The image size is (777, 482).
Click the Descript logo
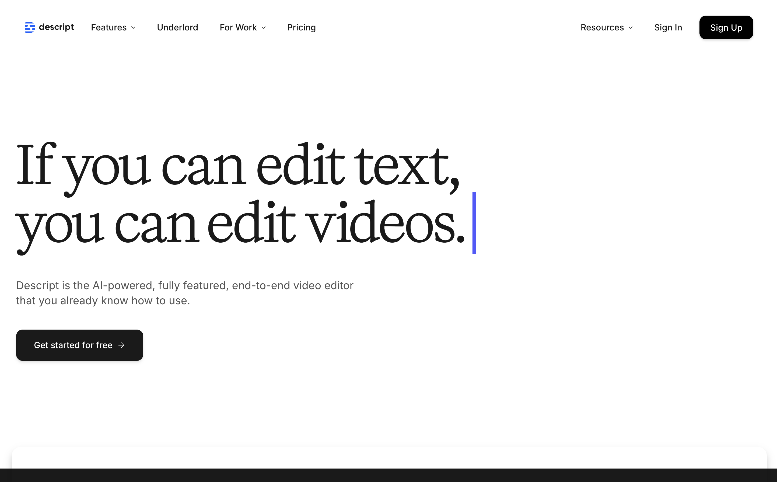click(x=49, y=27)
